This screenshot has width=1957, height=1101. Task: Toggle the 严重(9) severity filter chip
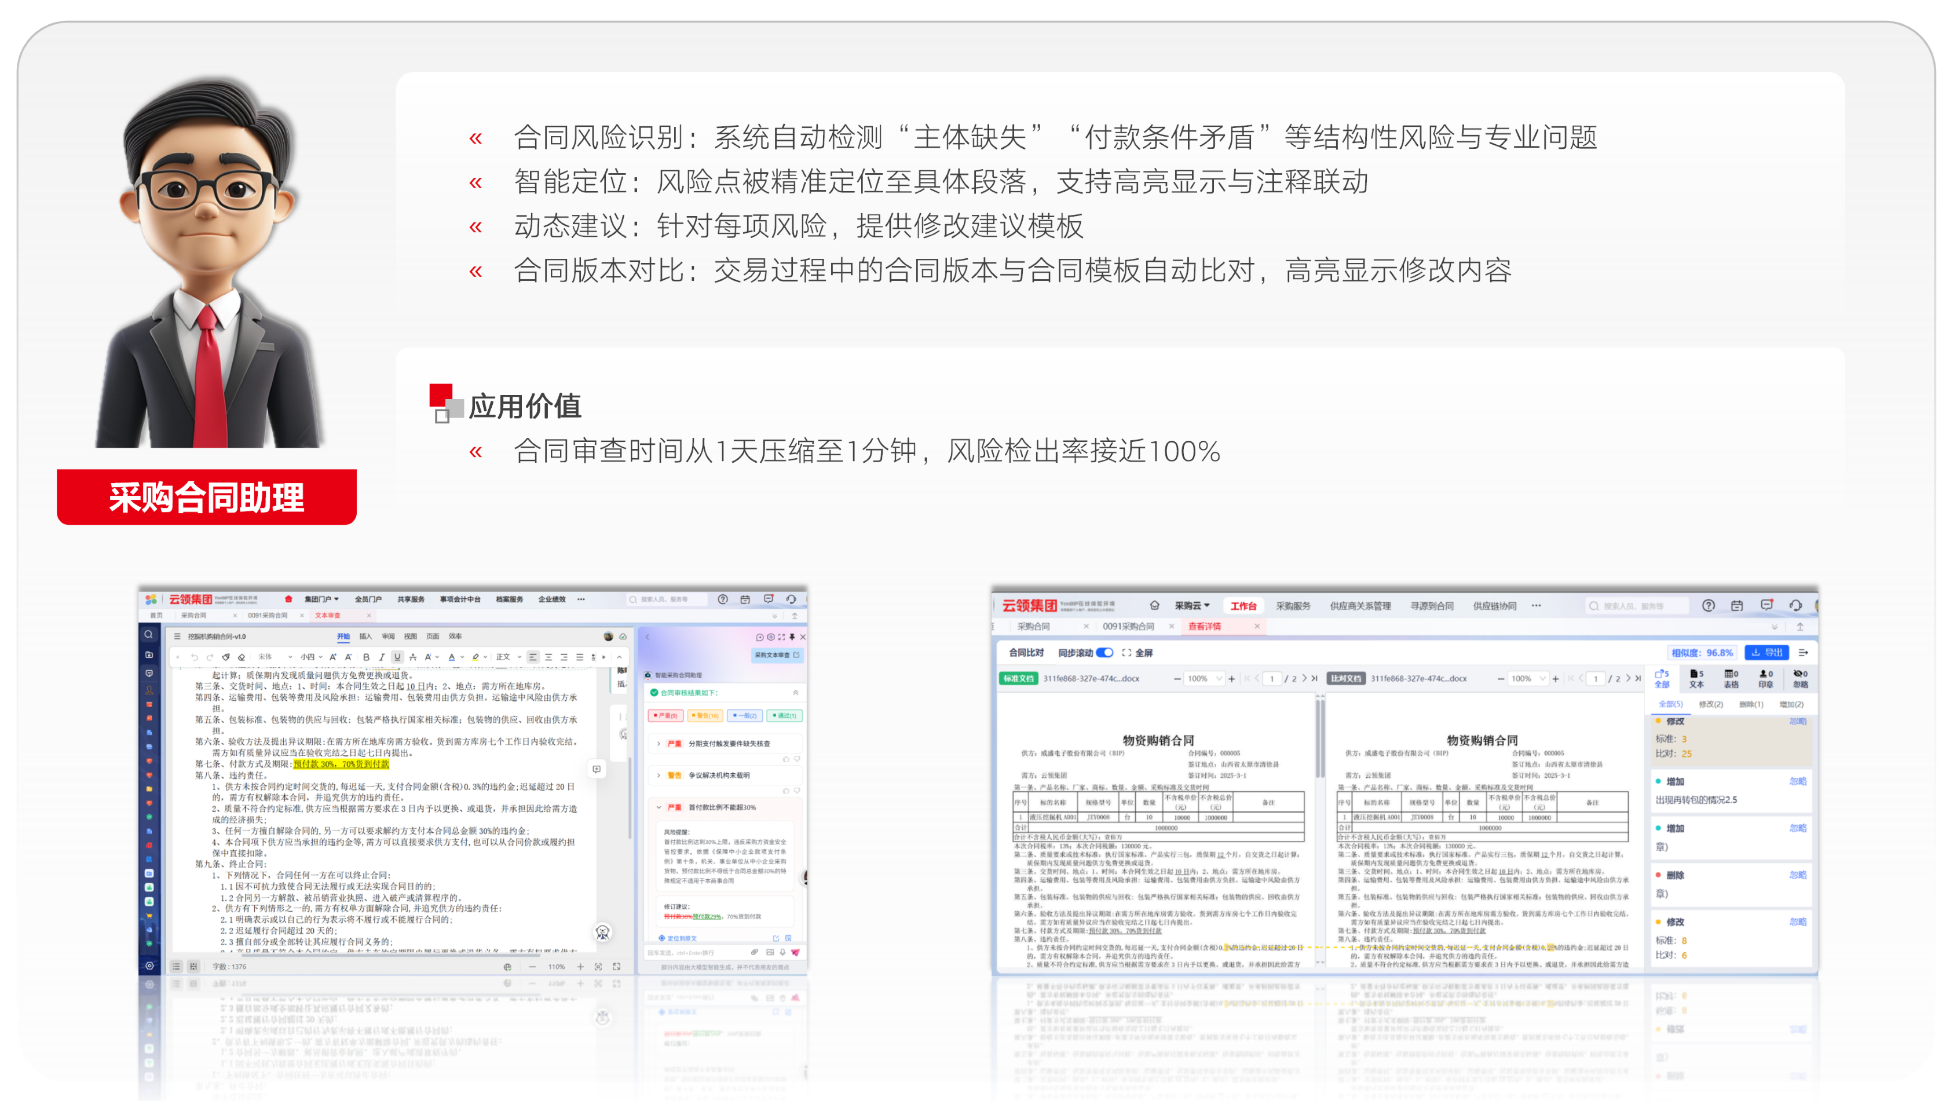tap(665, 715)
